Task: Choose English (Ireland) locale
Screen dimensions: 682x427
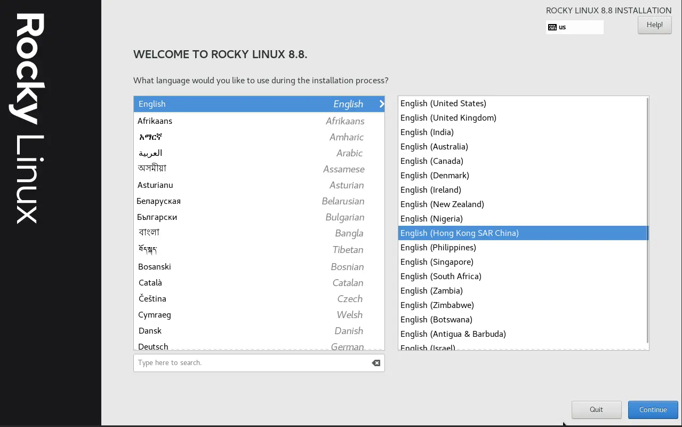Action: coord(522,190)
